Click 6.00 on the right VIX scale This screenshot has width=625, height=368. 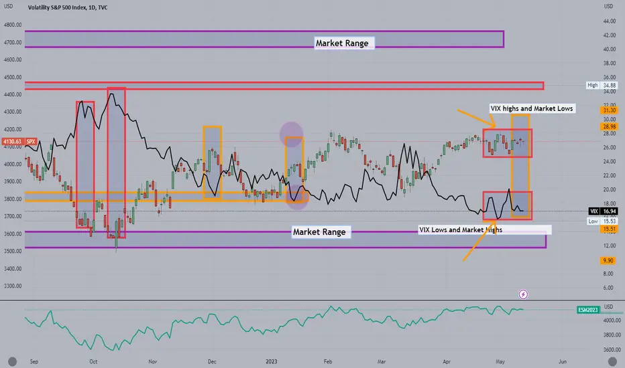pyautogui.click(x=609, y=288)
